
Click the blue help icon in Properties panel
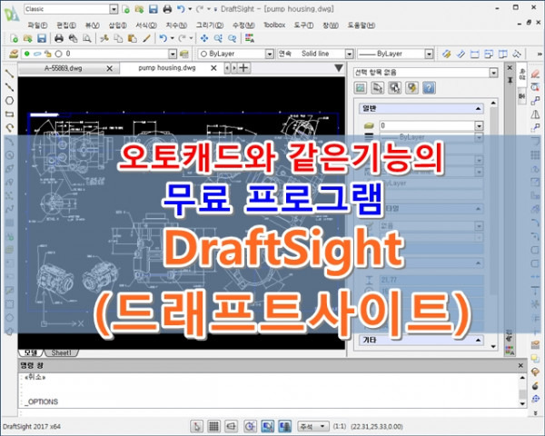tap(429, 87)
